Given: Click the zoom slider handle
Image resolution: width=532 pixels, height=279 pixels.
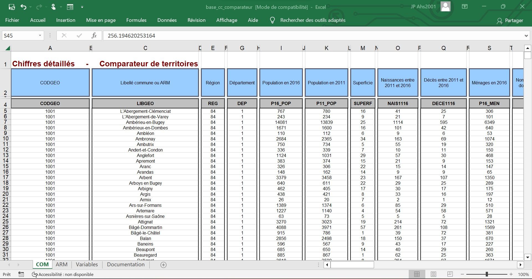Looking at the screenshot, I should [x=487, y=274].
